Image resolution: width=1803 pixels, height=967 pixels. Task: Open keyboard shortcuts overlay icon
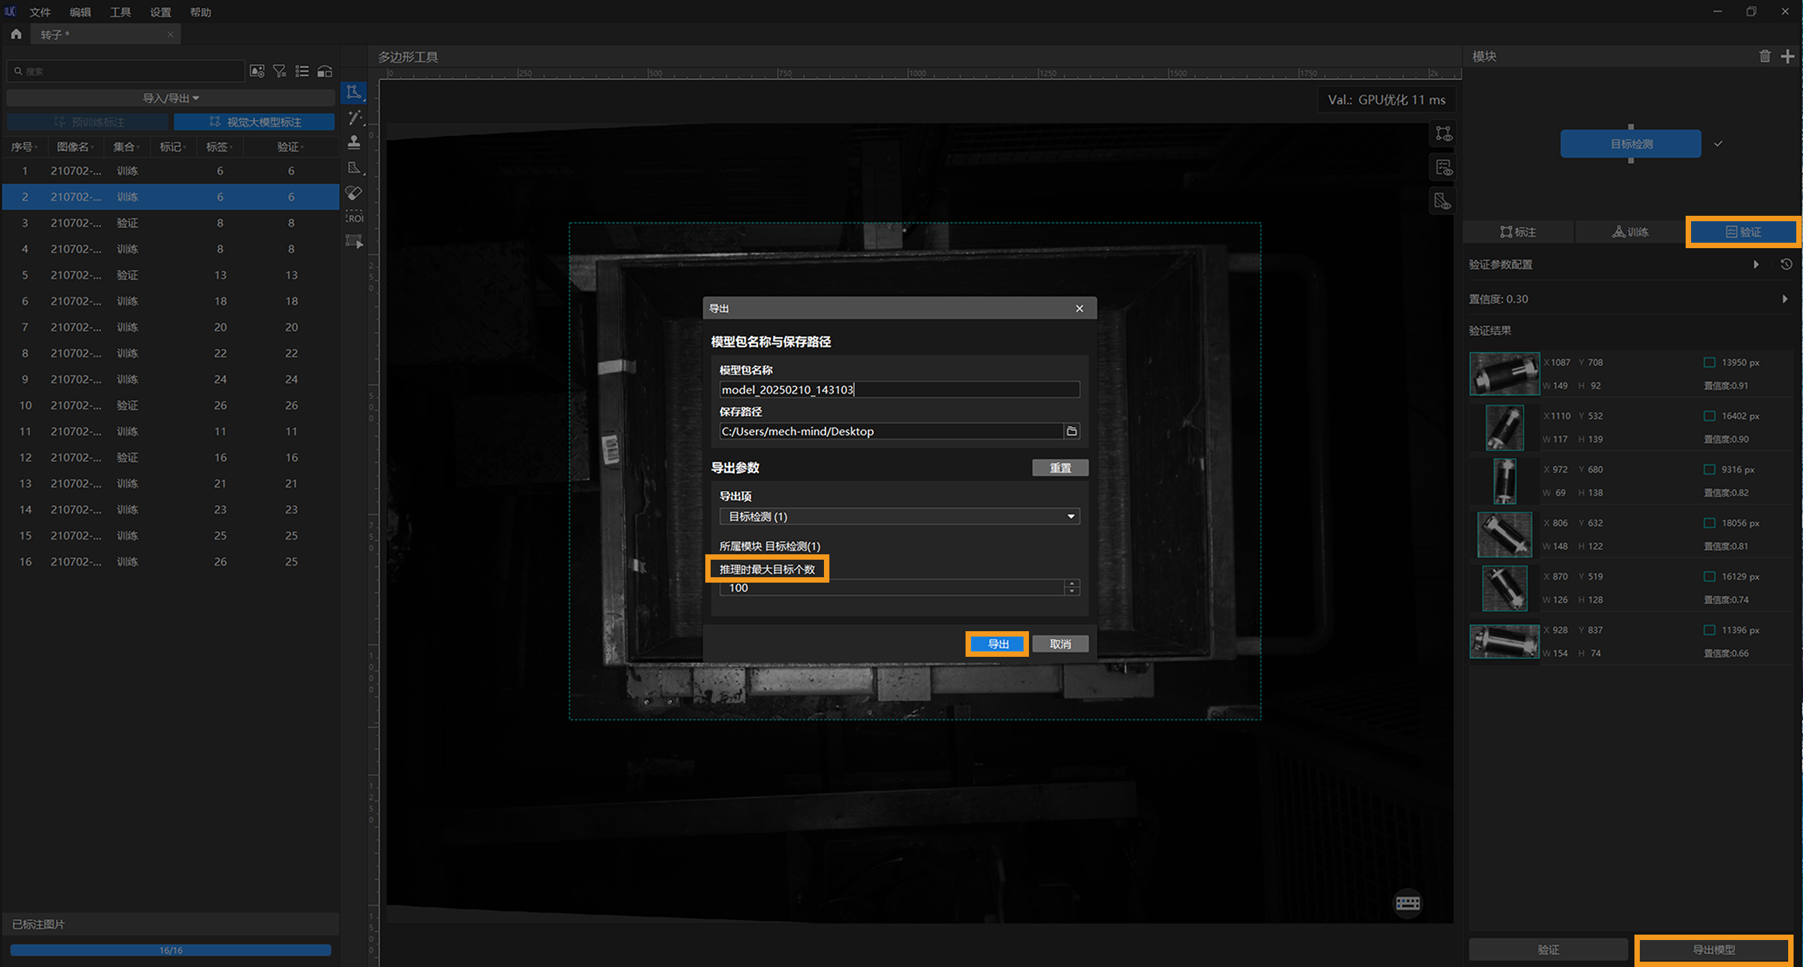coord(1408,904)
